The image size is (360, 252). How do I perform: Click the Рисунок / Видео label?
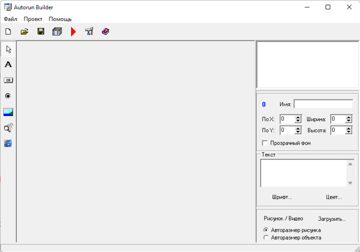(x=283, y=218)
